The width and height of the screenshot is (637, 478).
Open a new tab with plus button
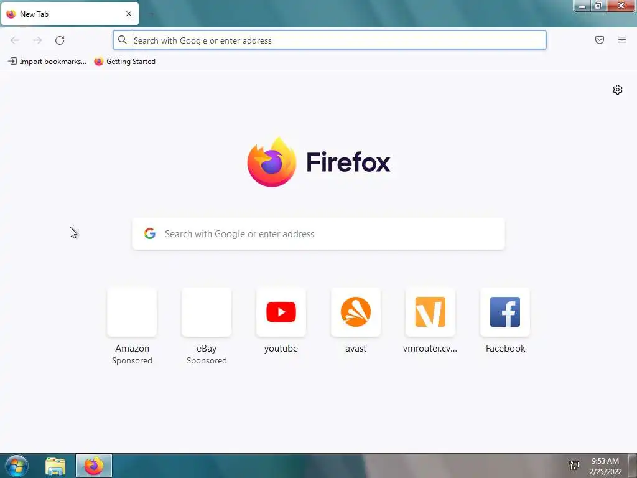[152, 14]
